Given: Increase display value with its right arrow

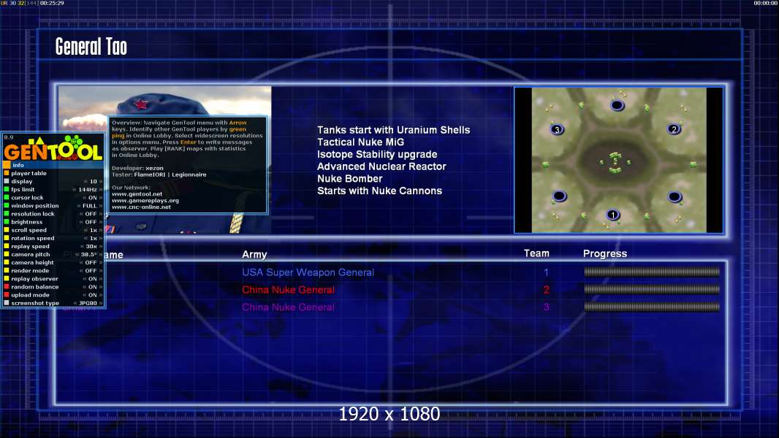Looking at the screenshot, I should 101,182.
